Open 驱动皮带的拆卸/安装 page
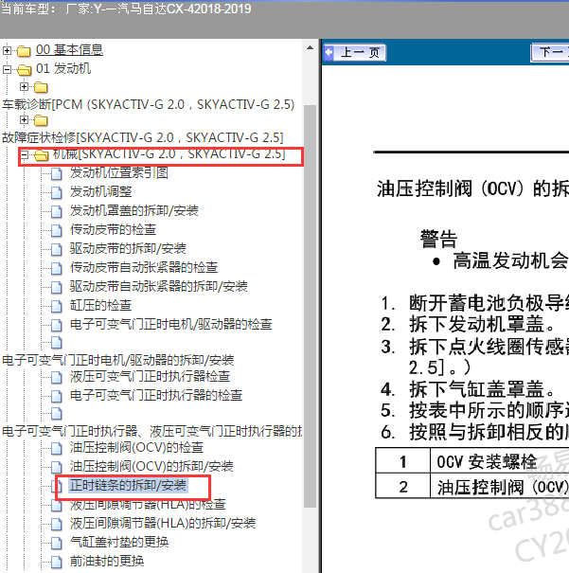This screenshot has height=573, width=569. tap(128, 248)
